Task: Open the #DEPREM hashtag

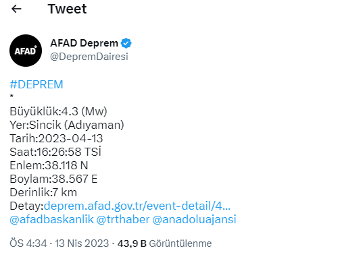Action: click(x=37, y=84)
